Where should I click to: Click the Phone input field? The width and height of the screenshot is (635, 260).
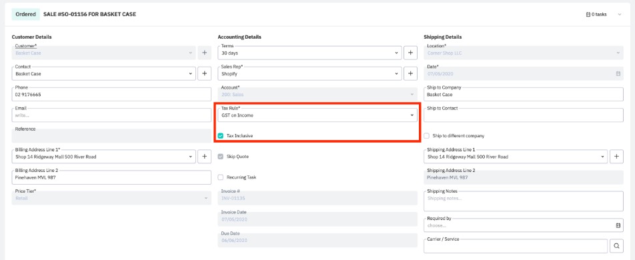tap(111, 94)
